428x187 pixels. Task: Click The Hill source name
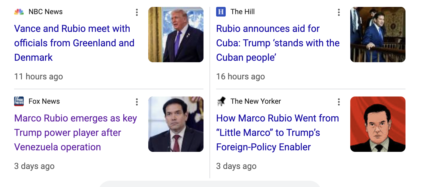click(243, 12)
